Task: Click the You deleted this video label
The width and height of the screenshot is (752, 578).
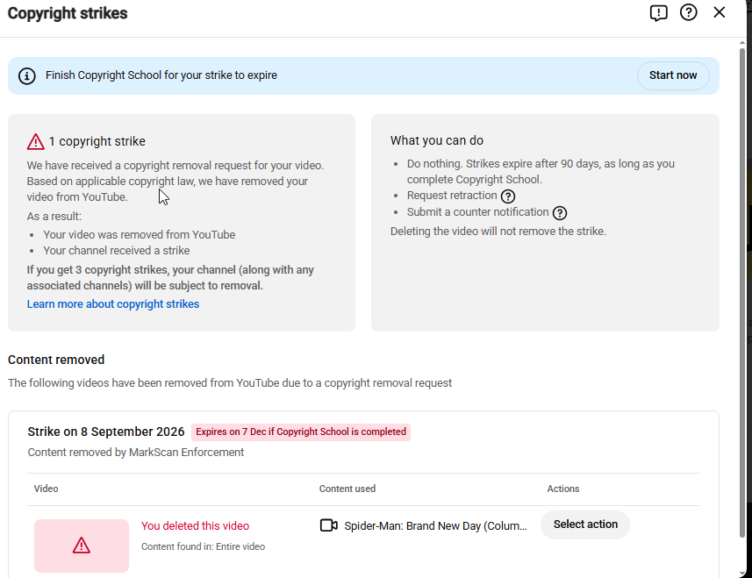Action: point(195,525)
